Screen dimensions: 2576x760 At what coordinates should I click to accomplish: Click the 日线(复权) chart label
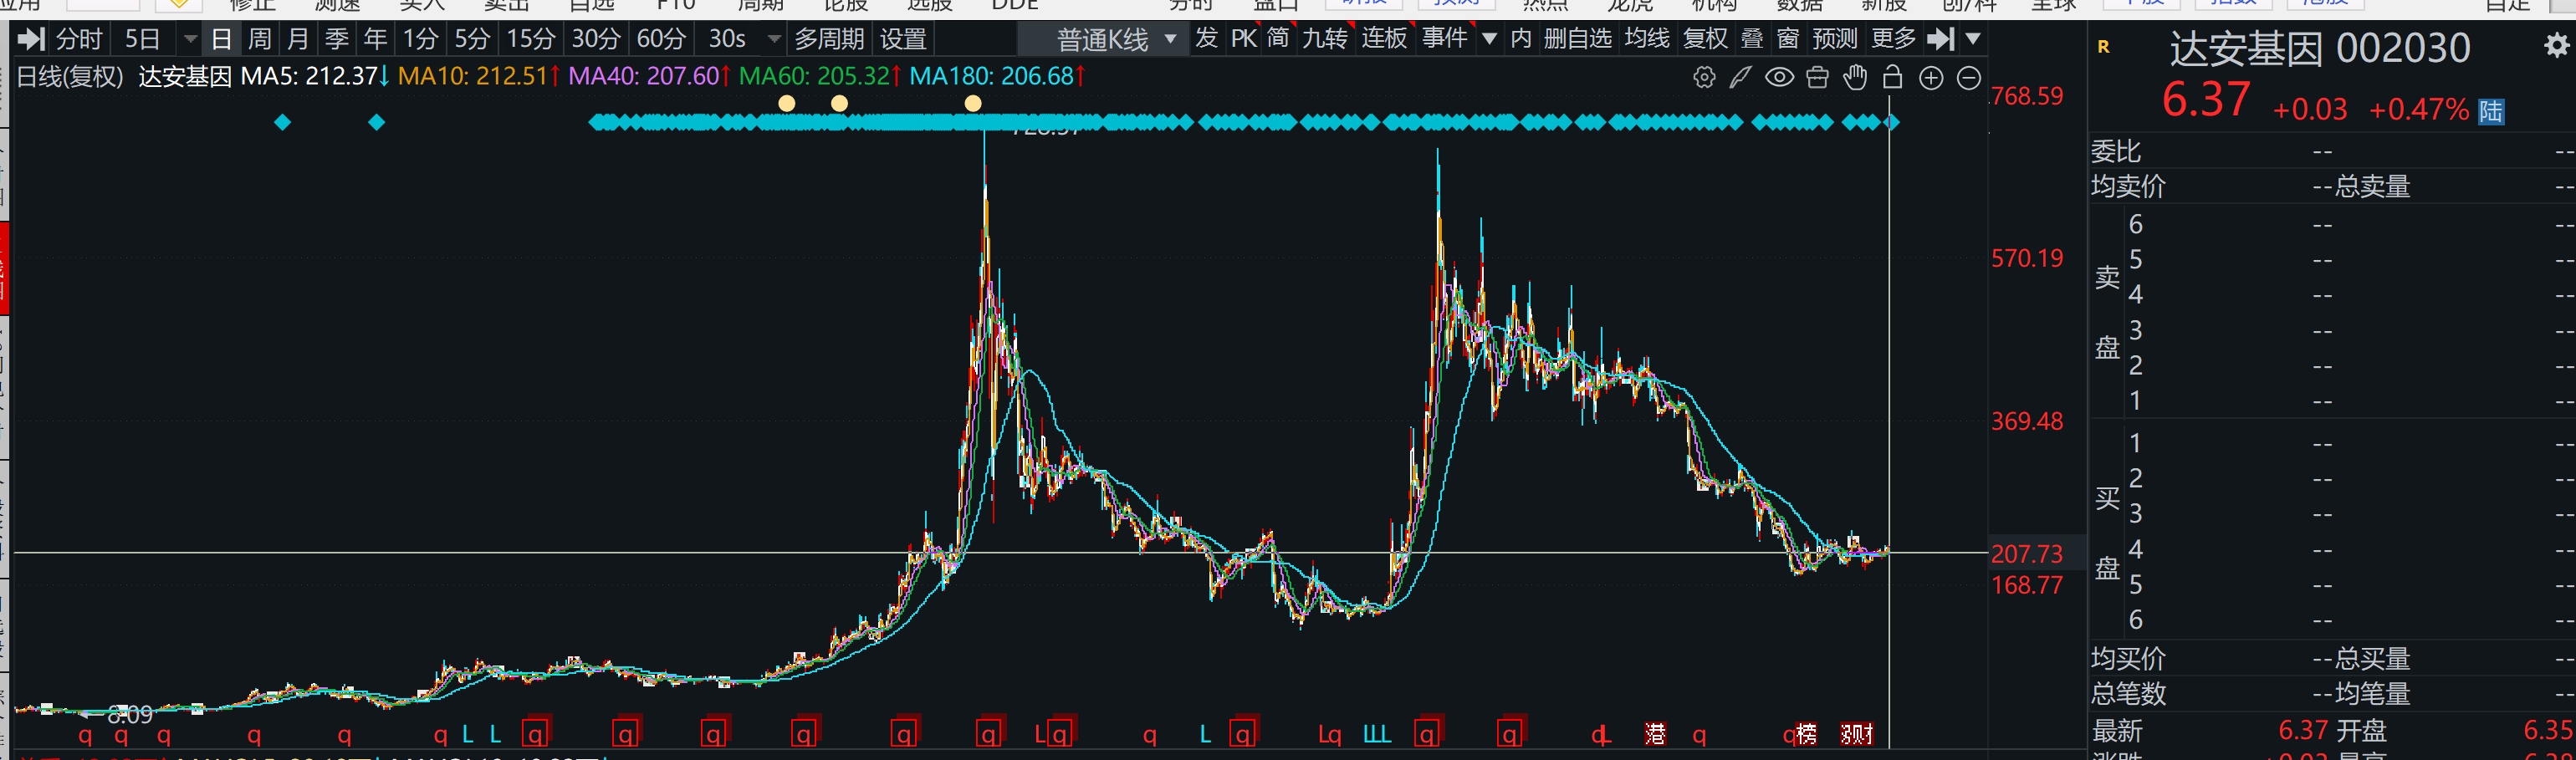[70, 76]
